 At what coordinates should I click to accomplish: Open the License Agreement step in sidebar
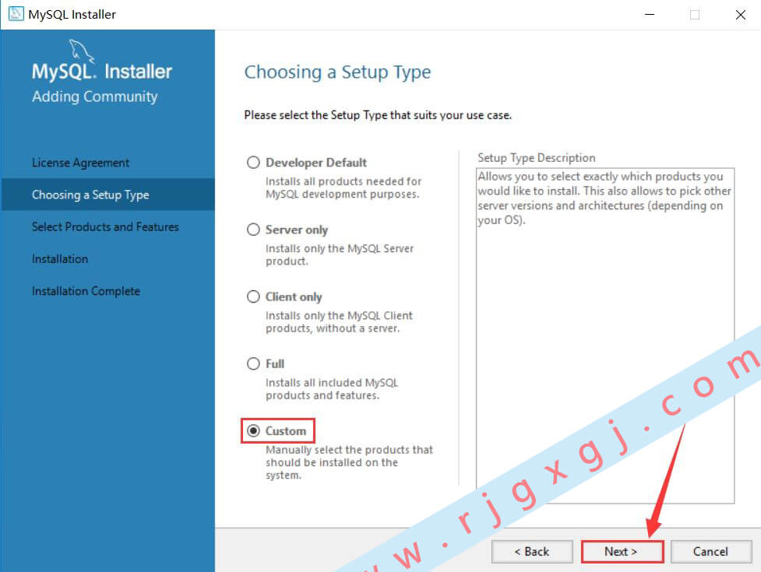point(80,163)
